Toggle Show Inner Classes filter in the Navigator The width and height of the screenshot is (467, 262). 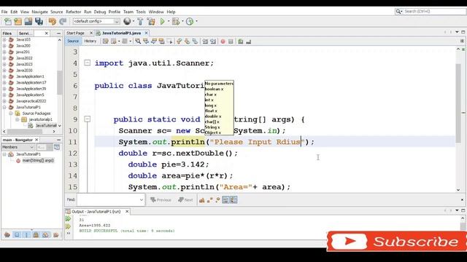45,235
